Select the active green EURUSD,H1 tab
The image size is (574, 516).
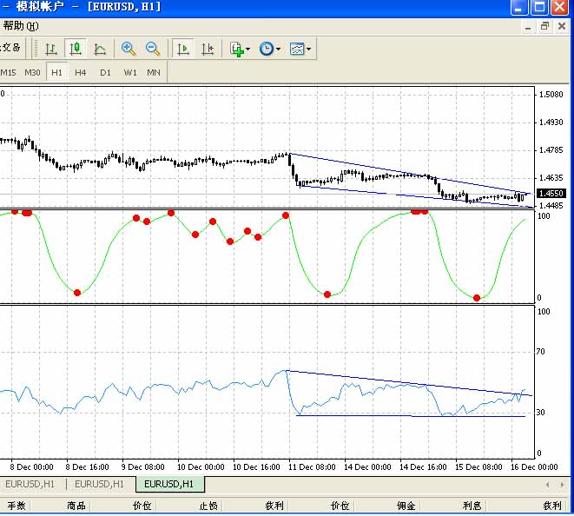[168, 484]
